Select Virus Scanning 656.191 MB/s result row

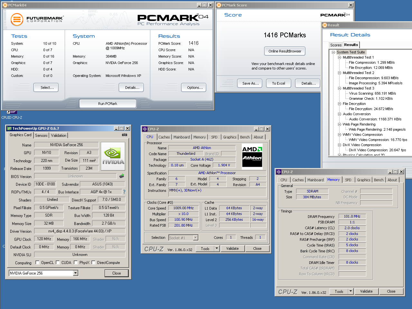(372, 93)
